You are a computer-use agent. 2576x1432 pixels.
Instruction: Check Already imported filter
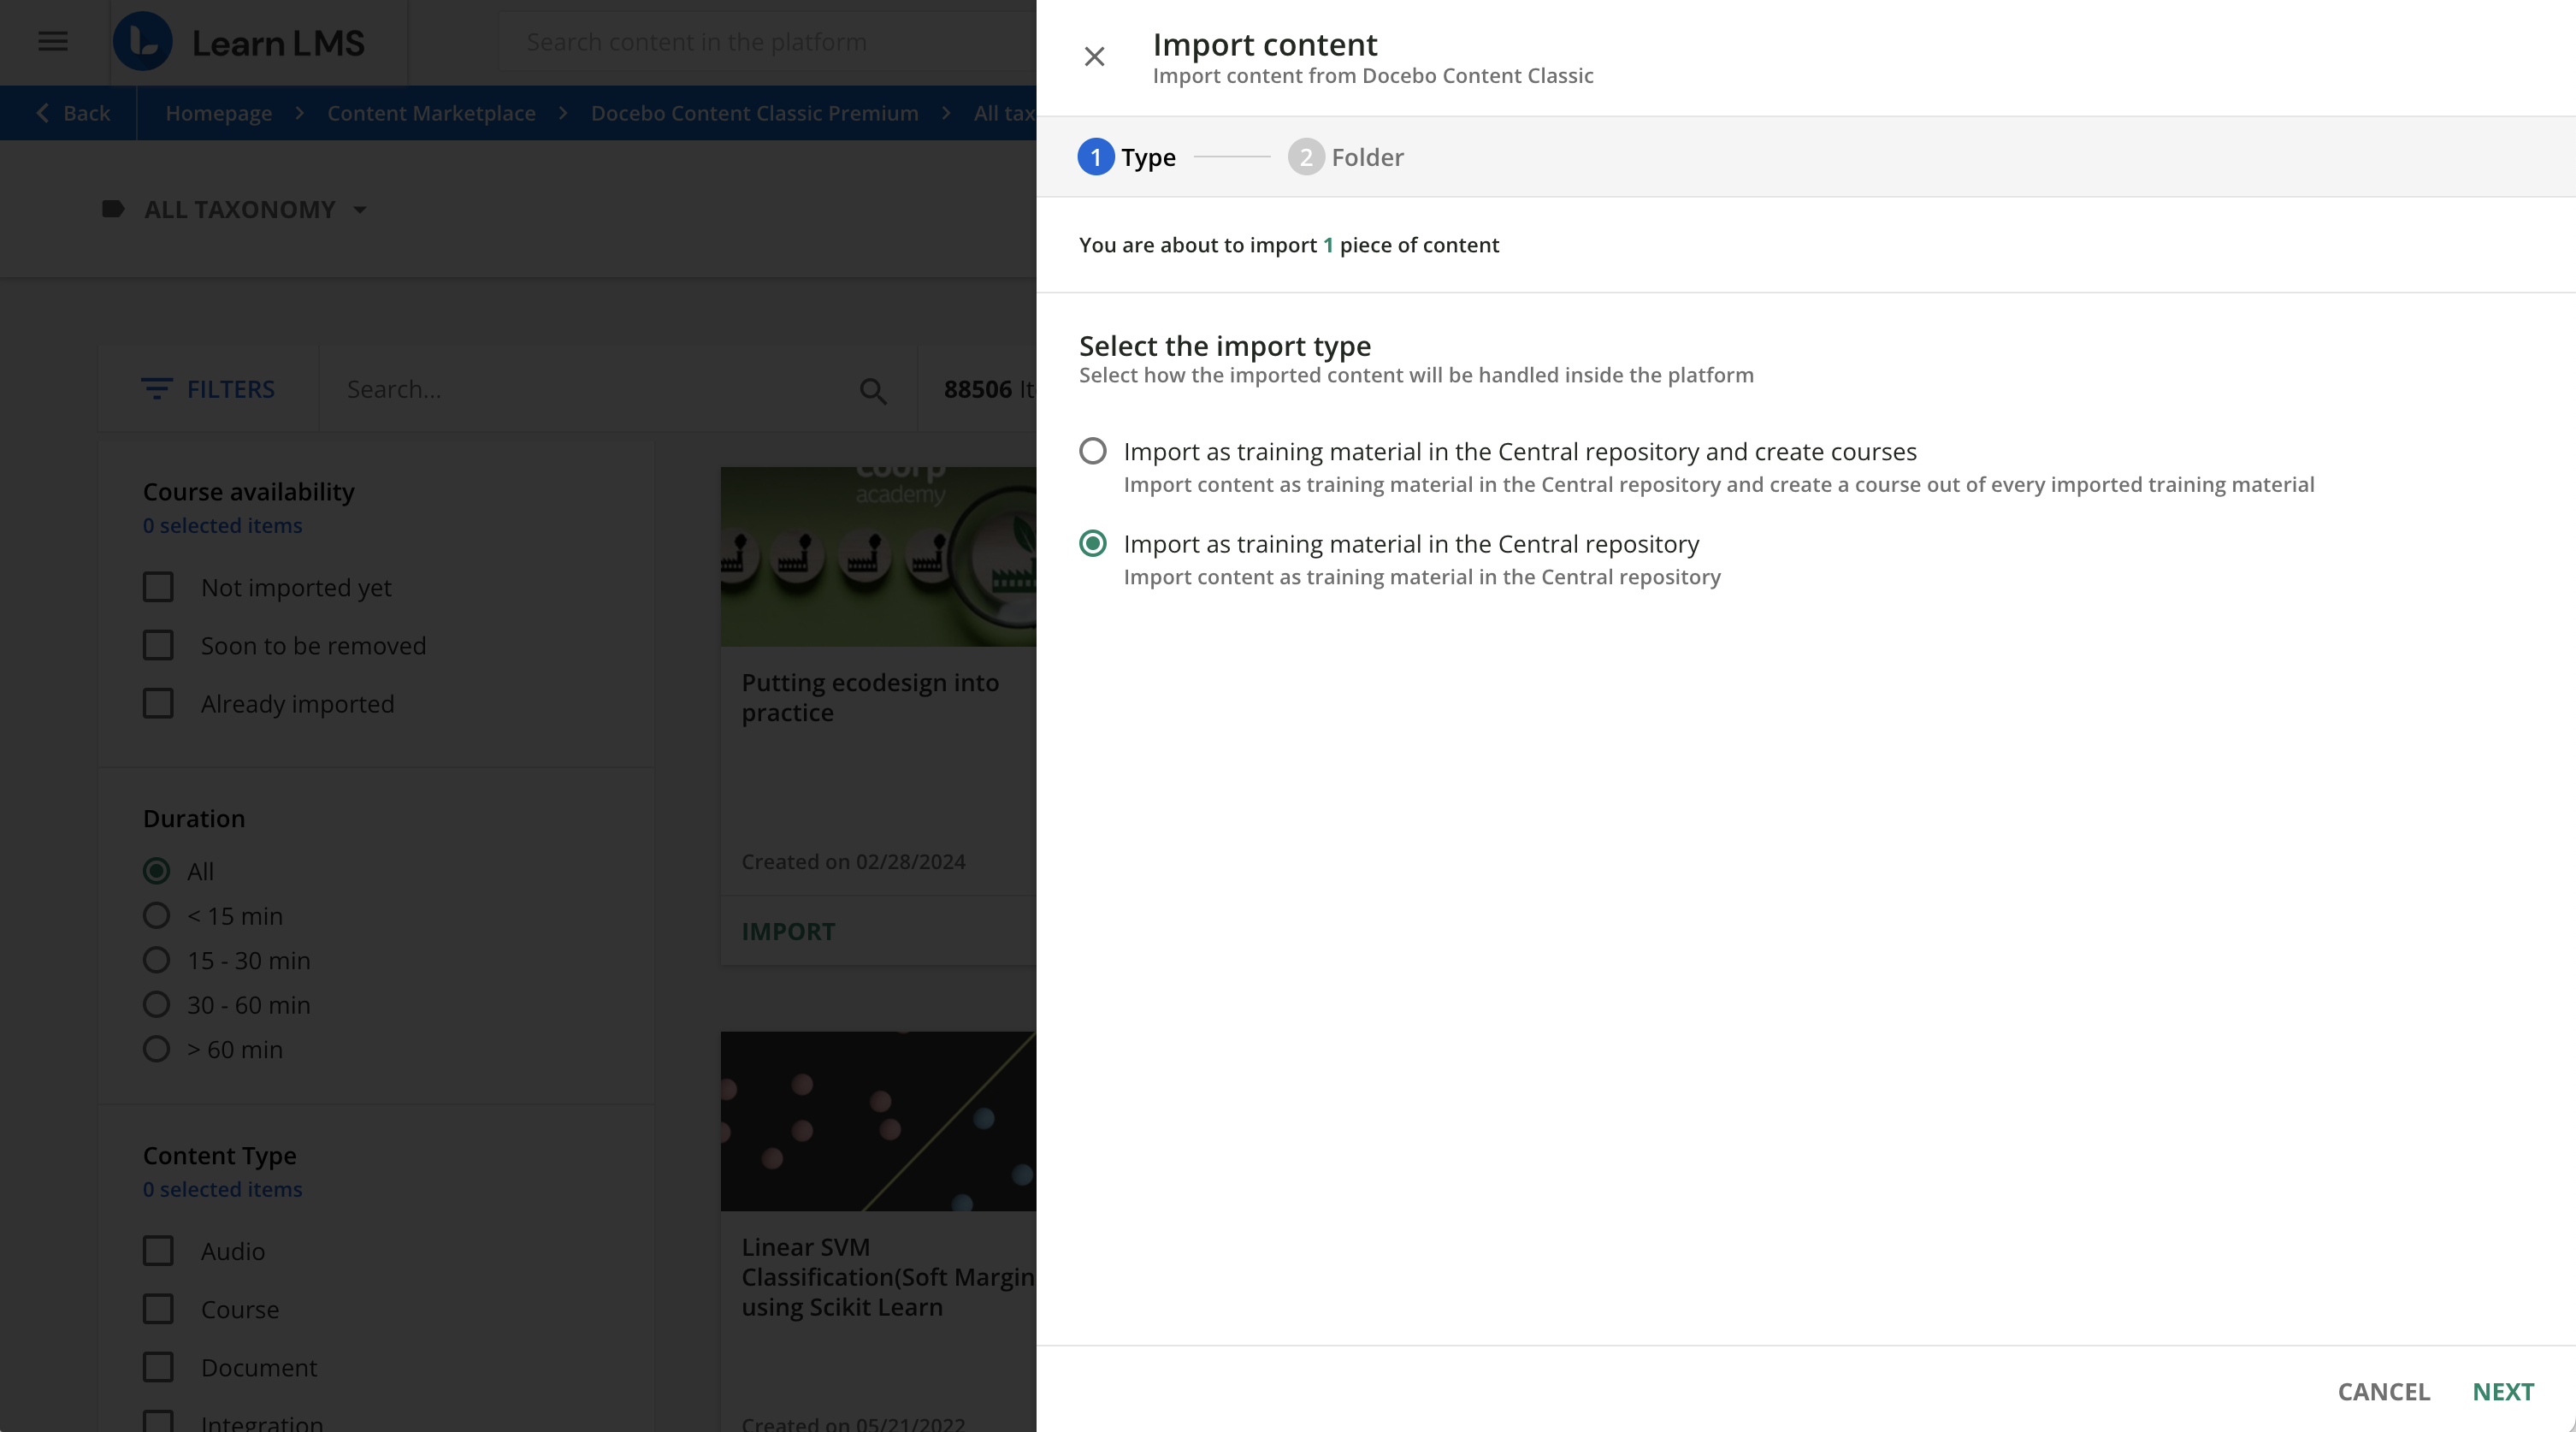[x=158, y=703]
